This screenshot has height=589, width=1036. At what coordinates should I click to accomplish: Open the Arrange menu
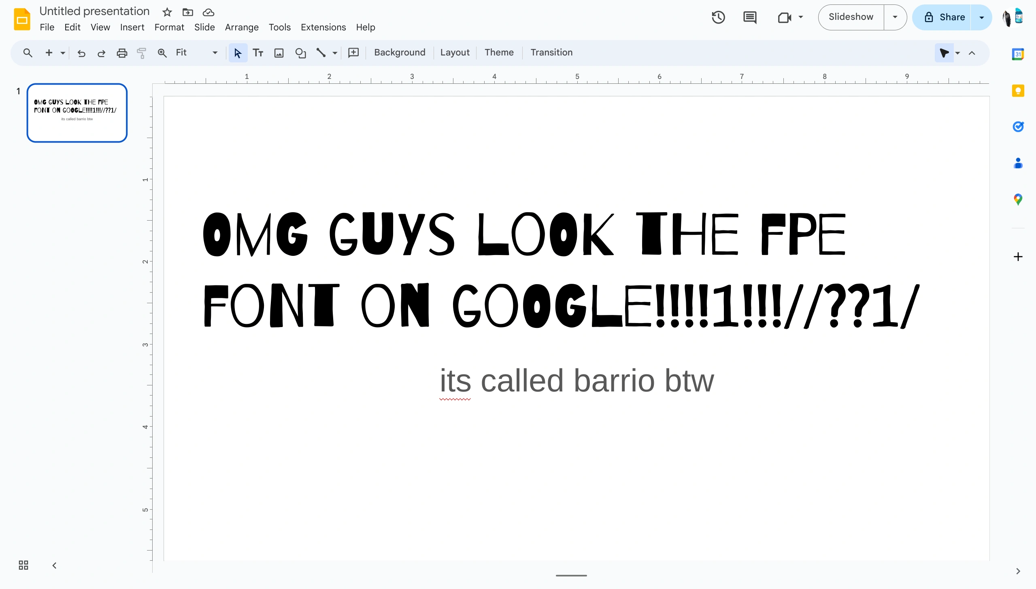tap(242, 27)
